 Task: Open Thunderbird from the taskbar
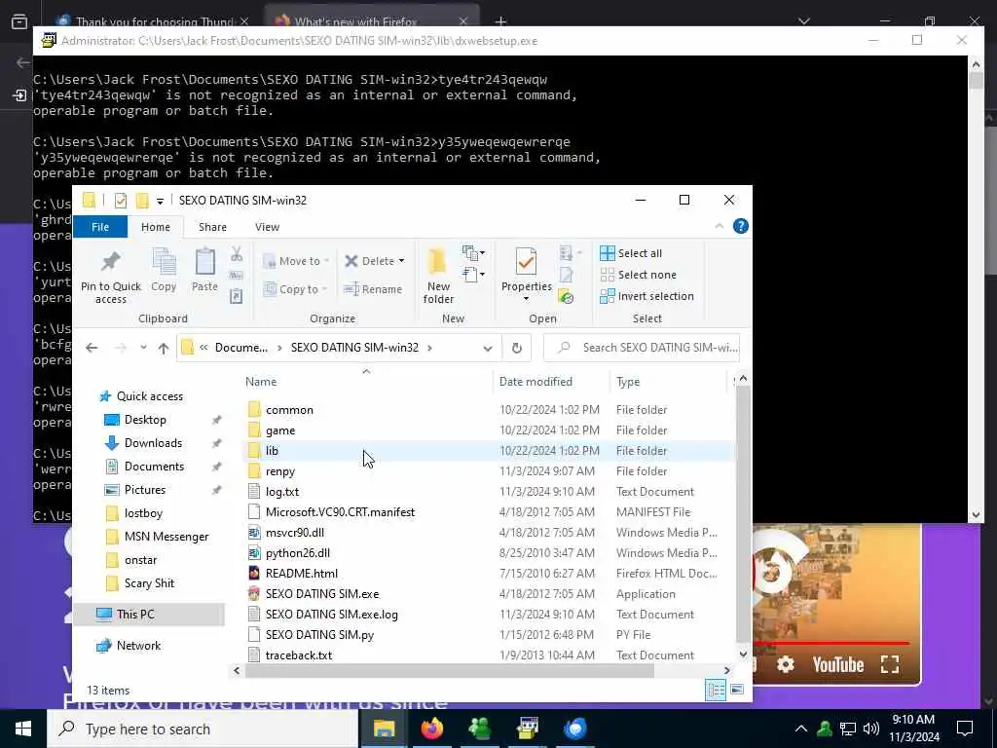point(574,729)
